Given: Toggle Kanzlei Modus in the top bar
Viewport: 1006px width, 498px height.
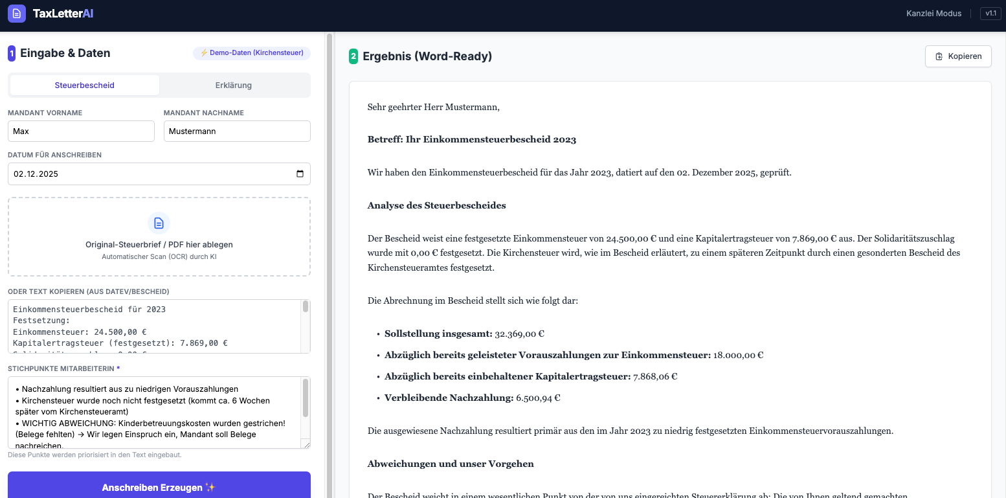Looking at the screenshot, I should coord(933,13).
